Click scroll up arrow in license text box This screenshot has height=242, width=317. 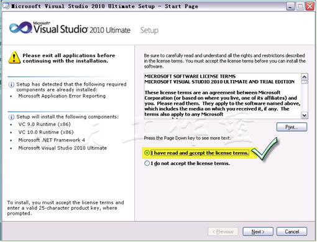coord(305,77)
